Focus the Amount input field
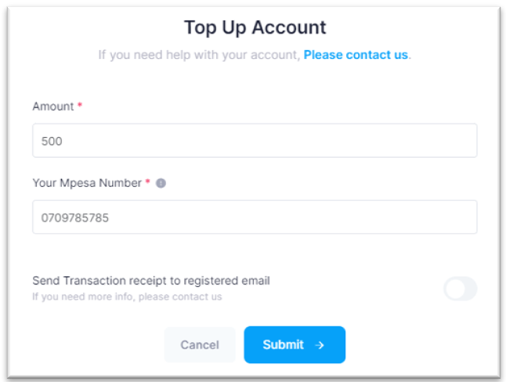Screen dimensions: 506x382 (x=255, y=141)
